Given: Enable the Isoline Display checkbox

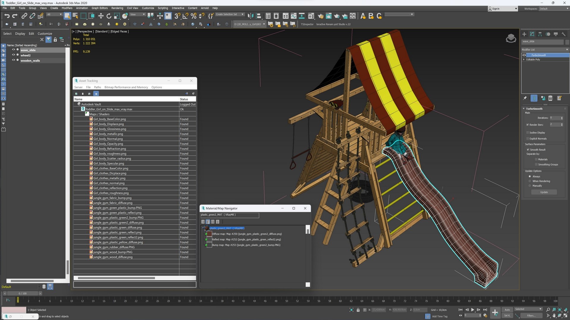Looking at the screenshot, I should [x=528, y=132].
